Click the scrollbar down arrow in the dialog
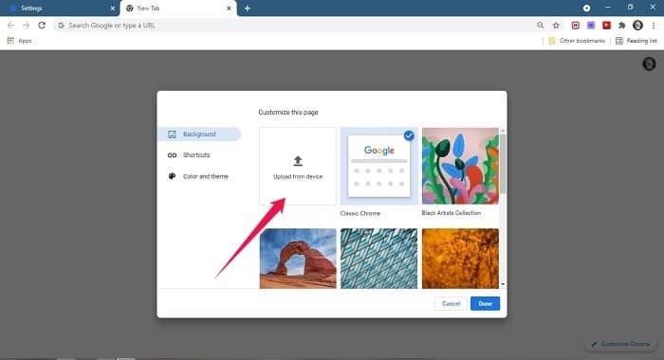This screenshot has height=360, width=664. pos(503,285)
